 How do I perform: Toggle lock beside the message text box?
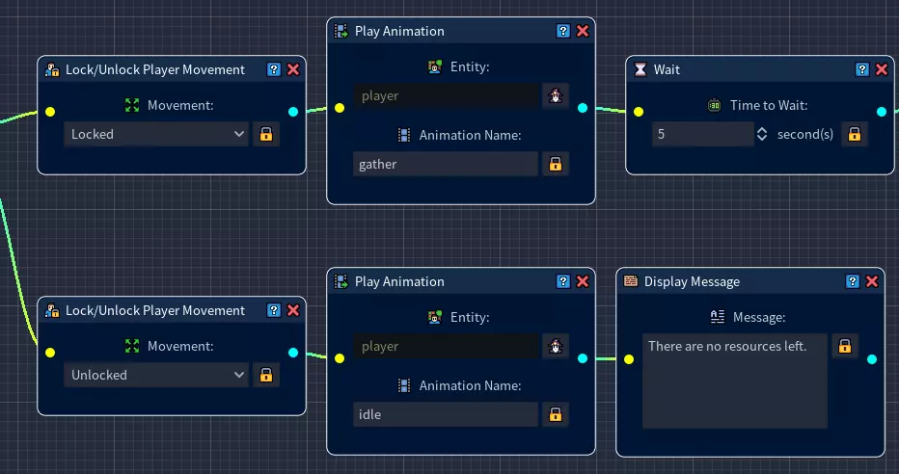point(845,346)
